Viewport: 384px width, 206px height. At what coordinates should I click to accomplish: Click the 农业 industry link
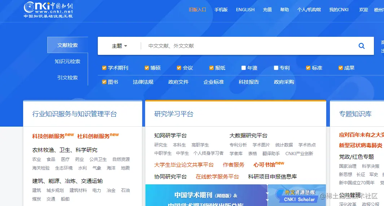point(36,159)
